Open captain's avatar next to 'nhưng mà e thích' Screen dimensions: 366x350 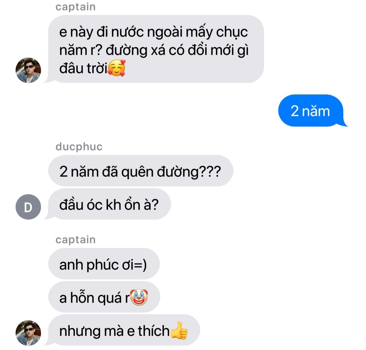click(28, 333)
